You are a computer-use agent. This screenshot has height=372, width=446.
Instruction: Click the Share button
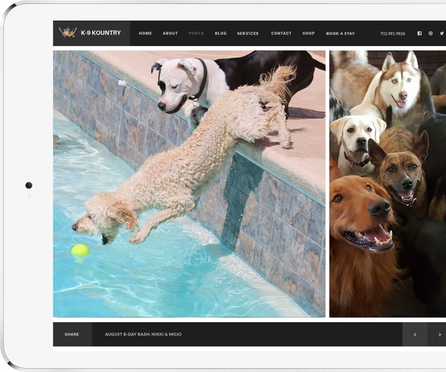pos(72,335)
